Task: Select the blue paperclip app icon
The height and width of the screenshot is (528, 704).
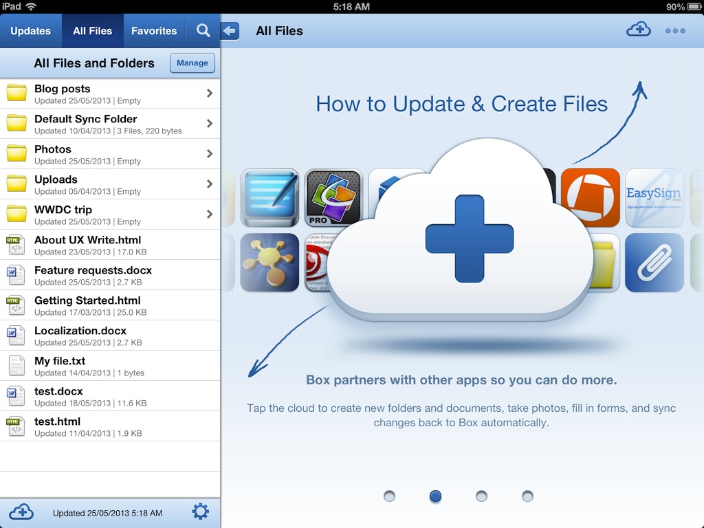Action: pyautogui.click(x=654, y=262)
